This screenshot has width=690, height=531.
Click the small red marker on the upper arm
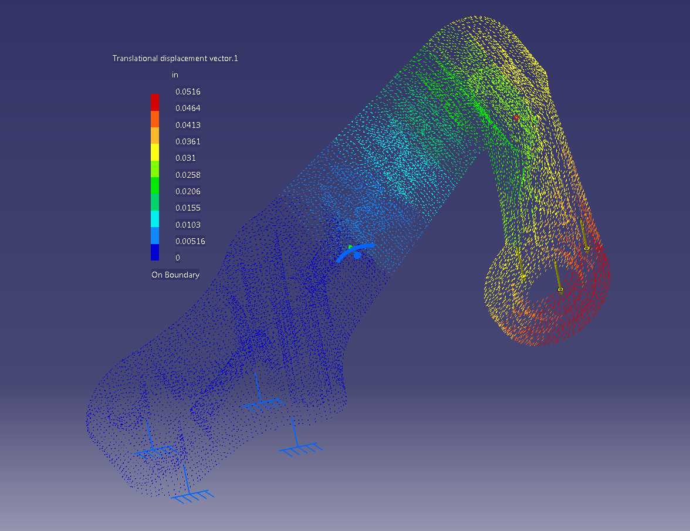tap(516, 117)
